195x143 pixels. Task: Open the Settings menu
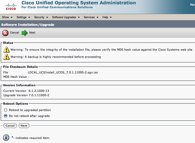coord(23,17)
